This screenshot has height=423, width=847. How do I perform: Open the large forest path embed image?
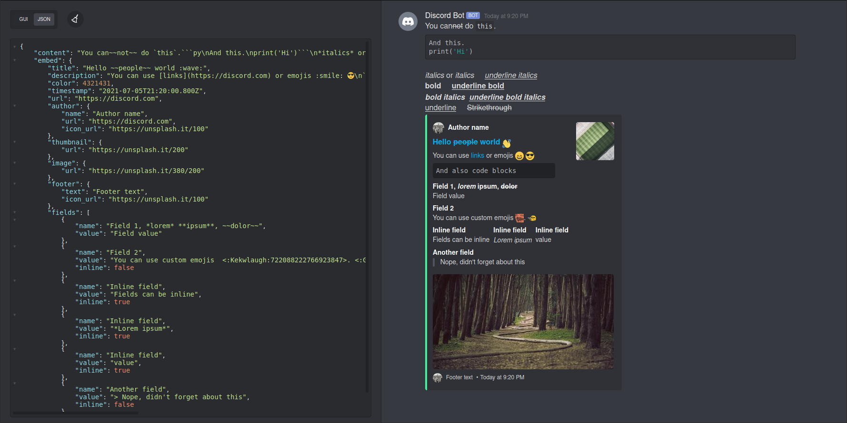(x=523, y=322)
